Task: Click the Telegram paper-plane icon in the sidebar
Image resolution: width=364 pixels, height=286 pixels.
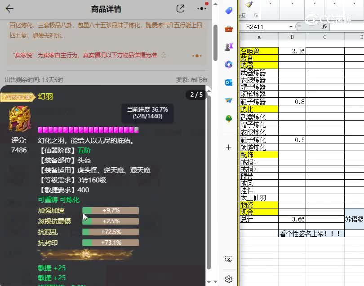Action: [229, 100]
